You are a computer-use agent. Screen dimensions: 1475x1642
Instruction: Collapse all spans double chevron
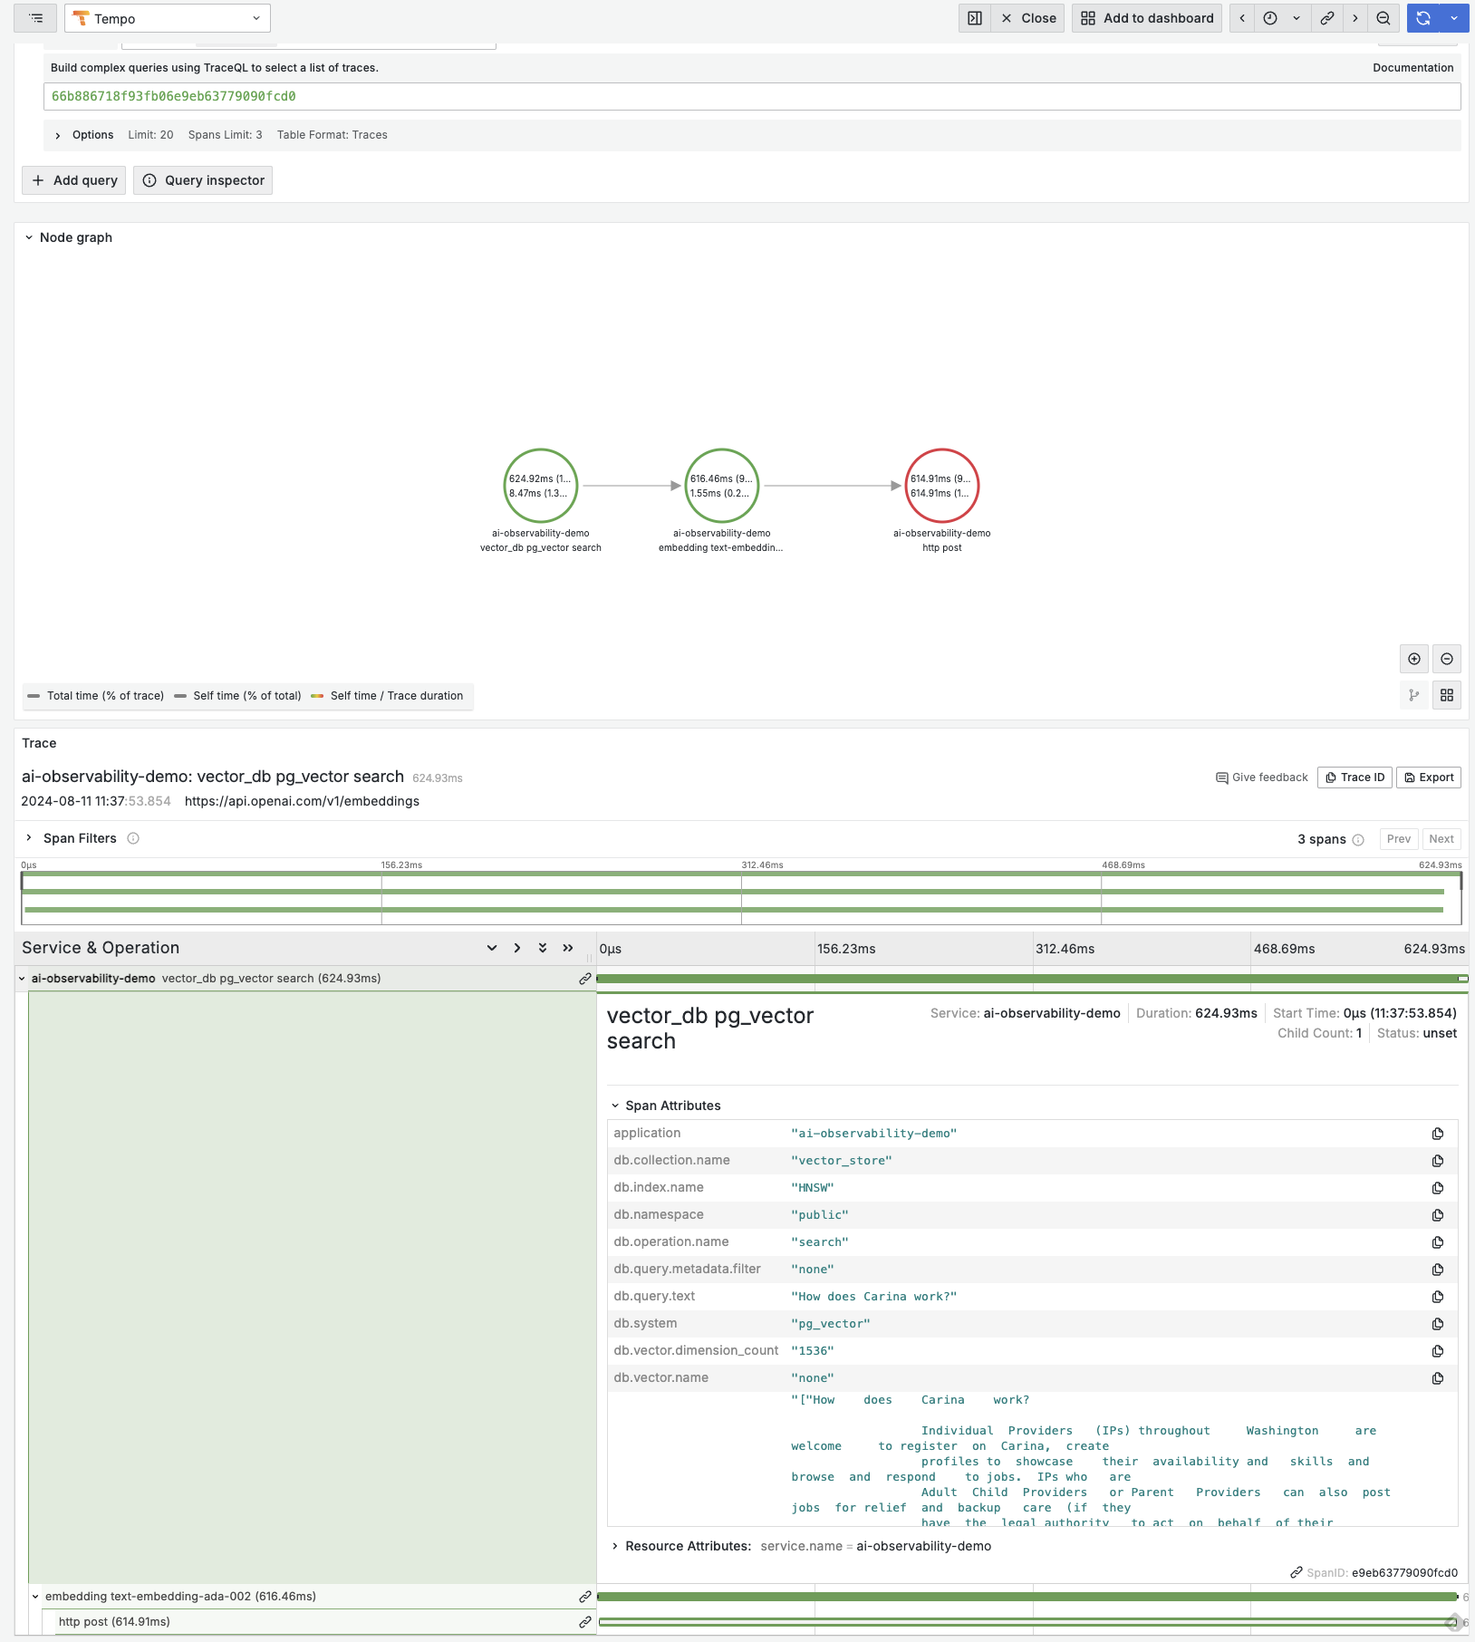pyautogui.click(x=568, y=948)
